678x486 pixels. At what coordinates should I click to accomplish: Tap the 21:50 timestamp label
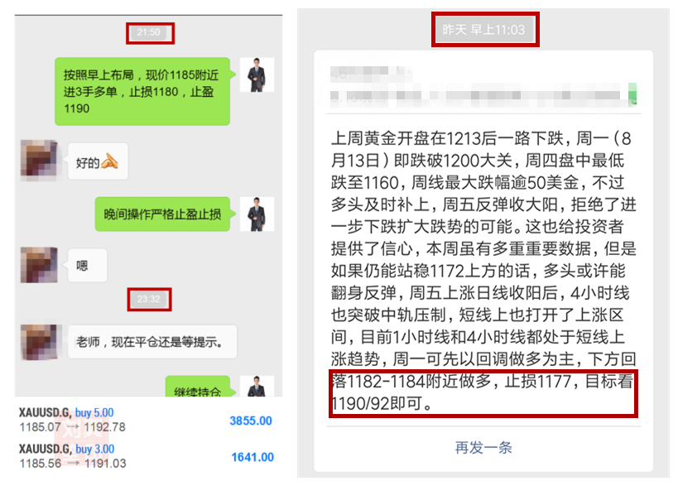149,32
